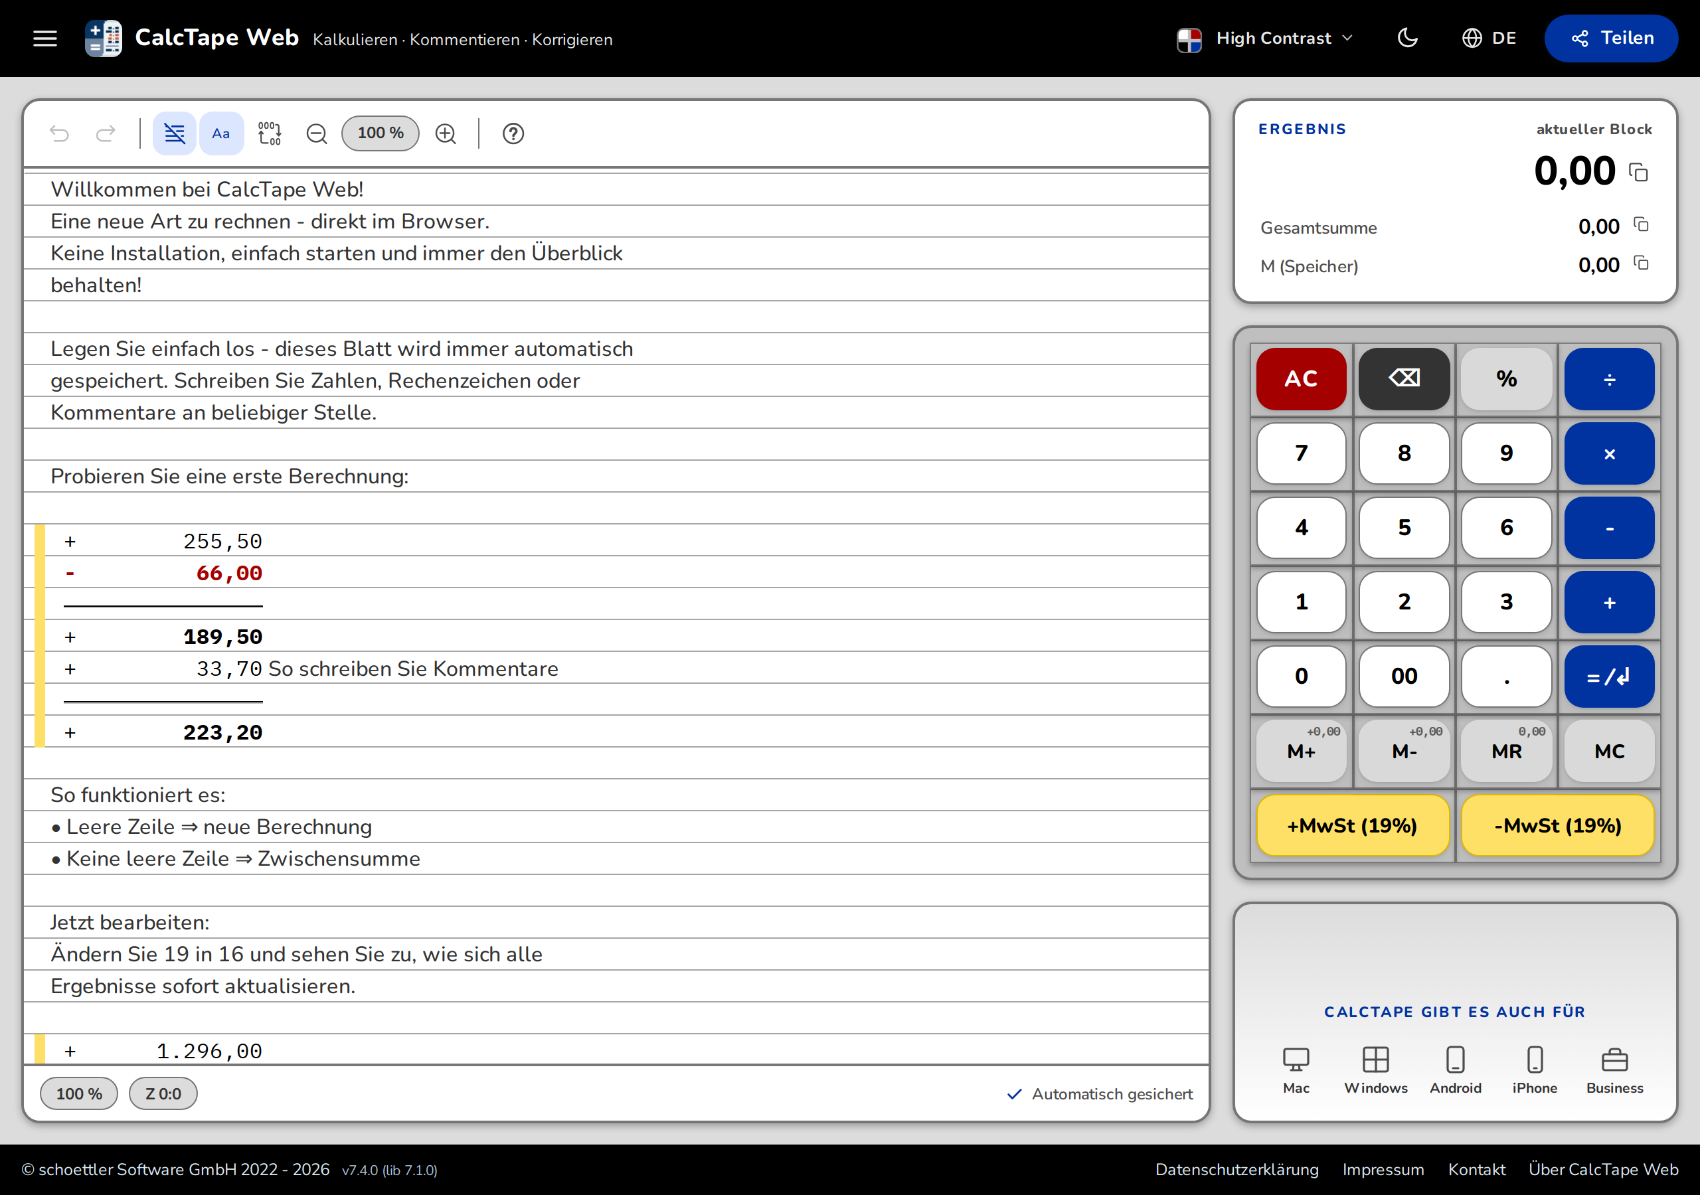
Task: Undo the last action
Action: point(59,133)
